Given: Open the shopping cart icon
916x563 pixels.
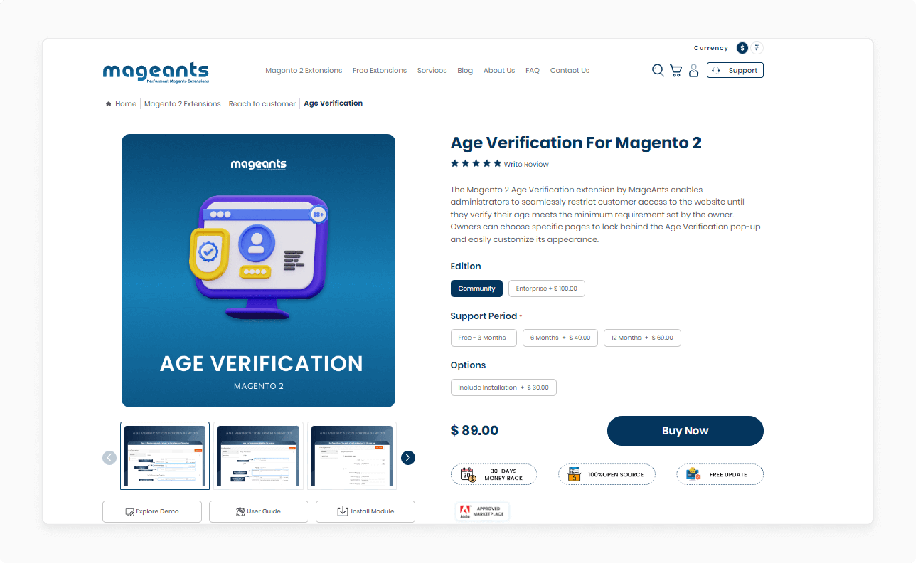Looking at the screenshot, I should tap(676, 70).
